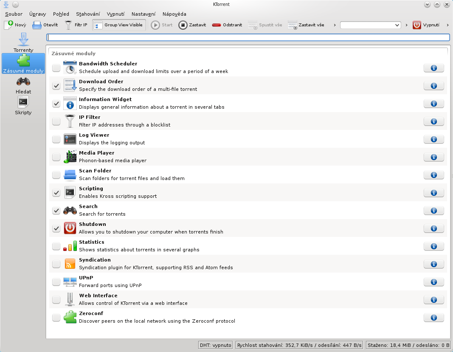Open the Nastavení menu
Screen dimensions: 453x352
pyautogui.click(x=143, y=14)
